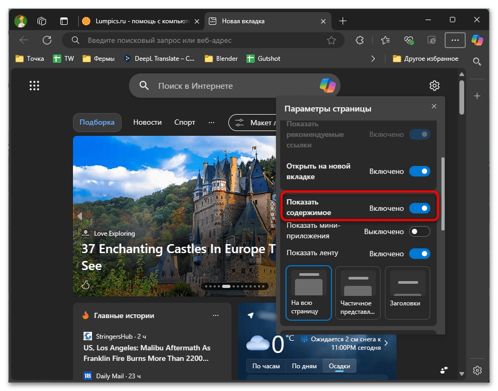Click the sidebar search magnifier icon

pos(477,62)
